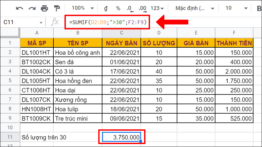
Task: Select amount cell 1.000.000
Action: tap(234, 109)
